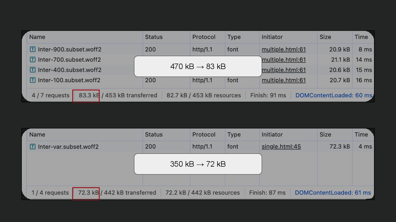Image resolution: width=396 pixels, height=222 pixels.
Task: Click the font icon beside Inter-900.subset.woff2
Action: tap(32, 50)
